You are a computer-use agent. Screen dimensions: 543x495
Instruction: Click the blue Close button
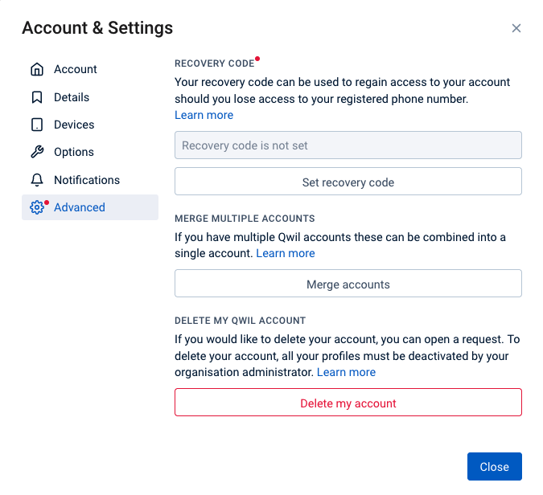(494, 466)
